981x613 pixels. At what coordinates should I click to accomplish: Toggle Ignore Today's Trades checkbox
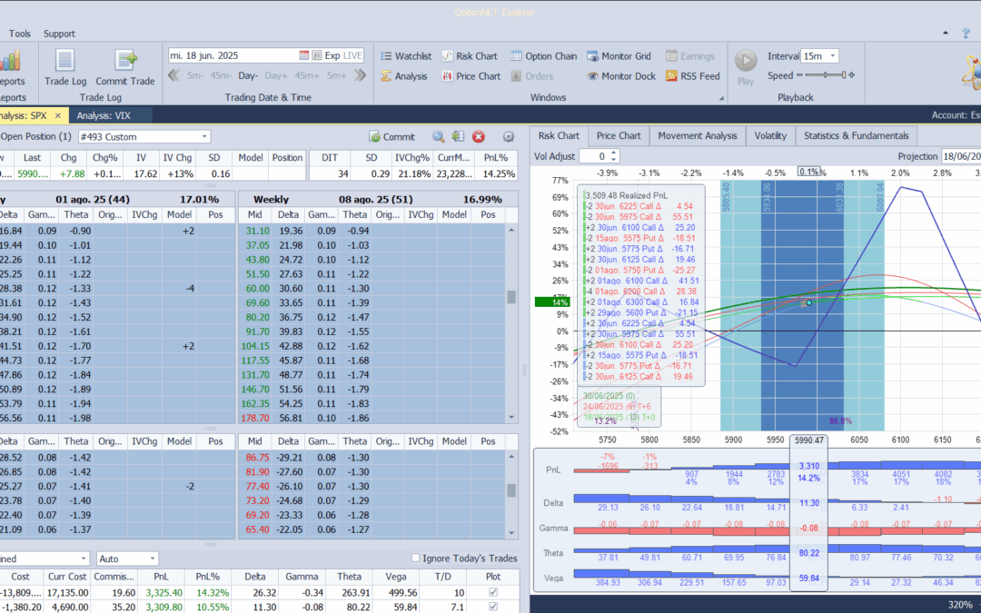tap(415, 558)
